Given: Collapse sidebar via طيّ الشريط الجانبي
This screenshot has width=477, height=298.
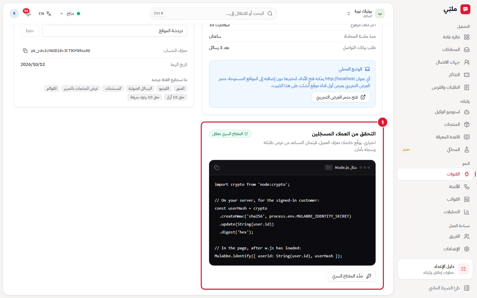Looking at the screenshot, I should (x=435, y=288).
